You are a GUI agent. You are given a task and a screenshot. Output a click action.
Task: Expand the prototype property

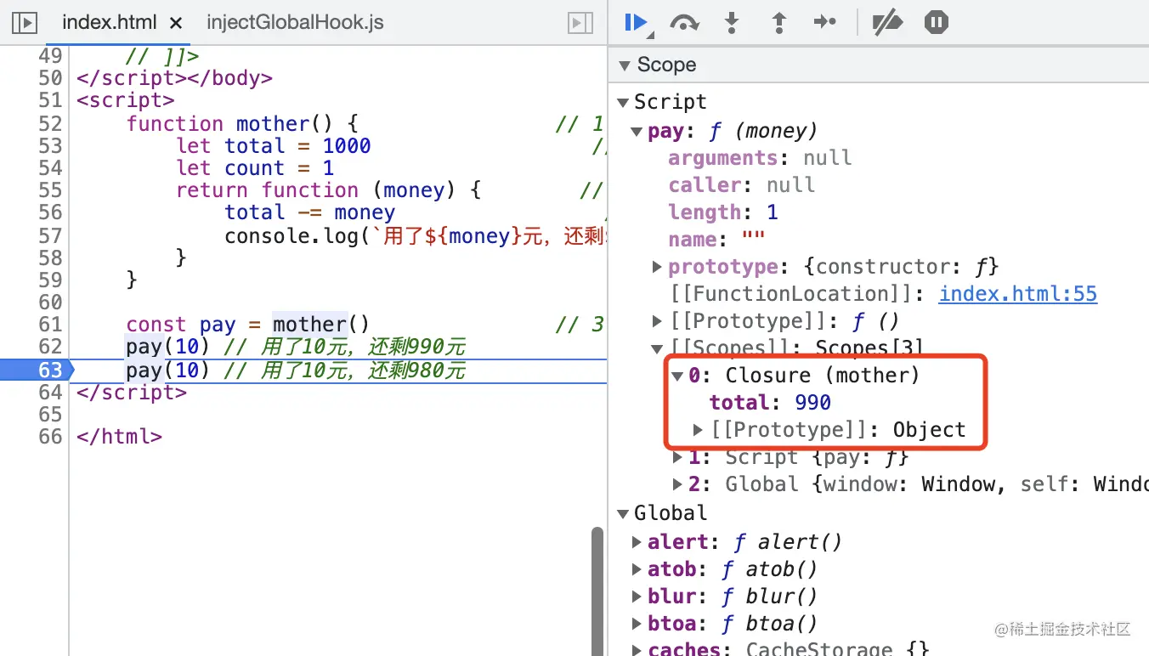tap(657, 267)
